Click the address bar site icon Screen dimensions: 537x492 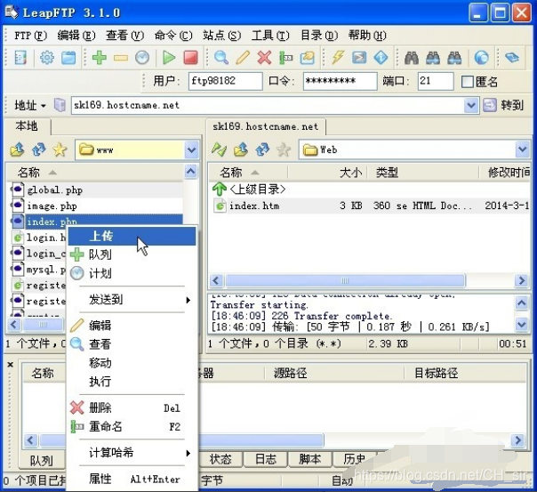[x=60, y=105]
